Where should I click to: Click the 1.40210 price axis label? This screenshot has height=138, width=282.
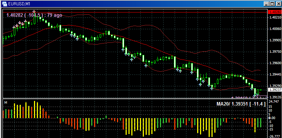point(274,17)
